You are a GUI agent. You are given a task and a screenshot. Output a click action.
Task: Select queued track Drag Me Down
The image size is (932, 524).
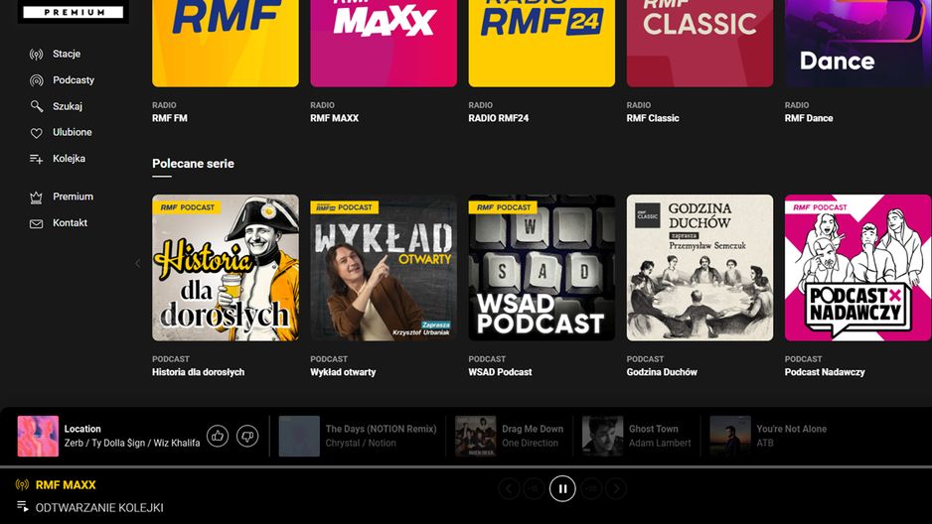pos(510,437)
